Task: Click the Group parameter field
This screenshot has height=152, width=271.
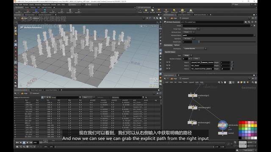Action: pos(216,25)
